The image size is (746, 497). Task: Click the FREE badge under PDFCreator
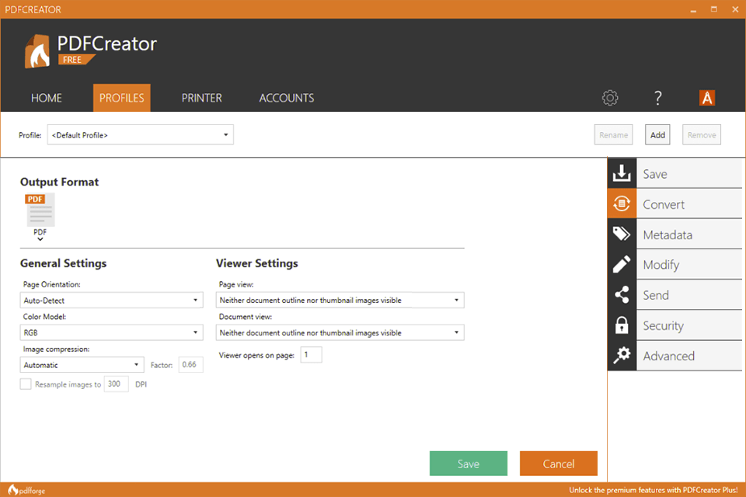pos(76,60)
